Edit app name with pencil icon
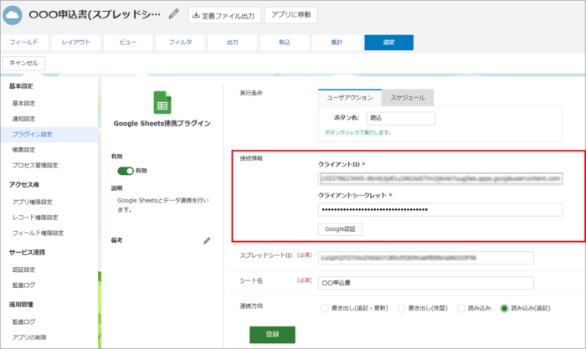This screenshot has width=586, height=349. (174, 14)
